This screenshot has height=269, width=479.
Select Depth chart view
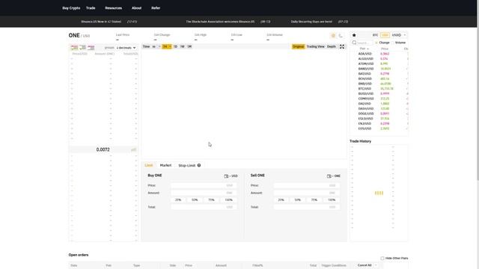pyautogui.click(x=331, y=46)
